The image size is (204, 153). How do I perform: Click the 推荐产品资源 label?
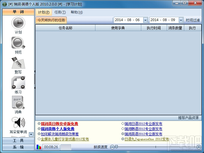(188, 118)
